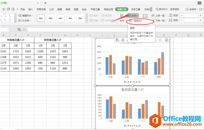Switch to the 数据 tab
204x130 pixels.
tap(60, 9)
